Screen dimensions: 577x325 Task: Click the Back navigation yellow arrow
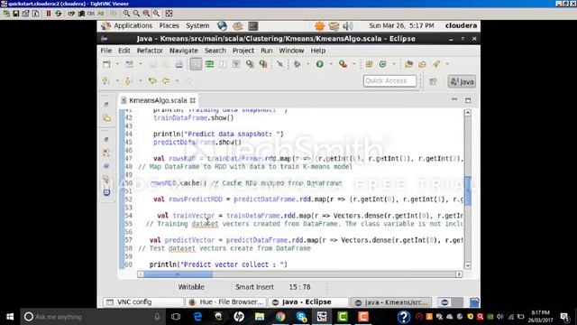tap(166, 80)
